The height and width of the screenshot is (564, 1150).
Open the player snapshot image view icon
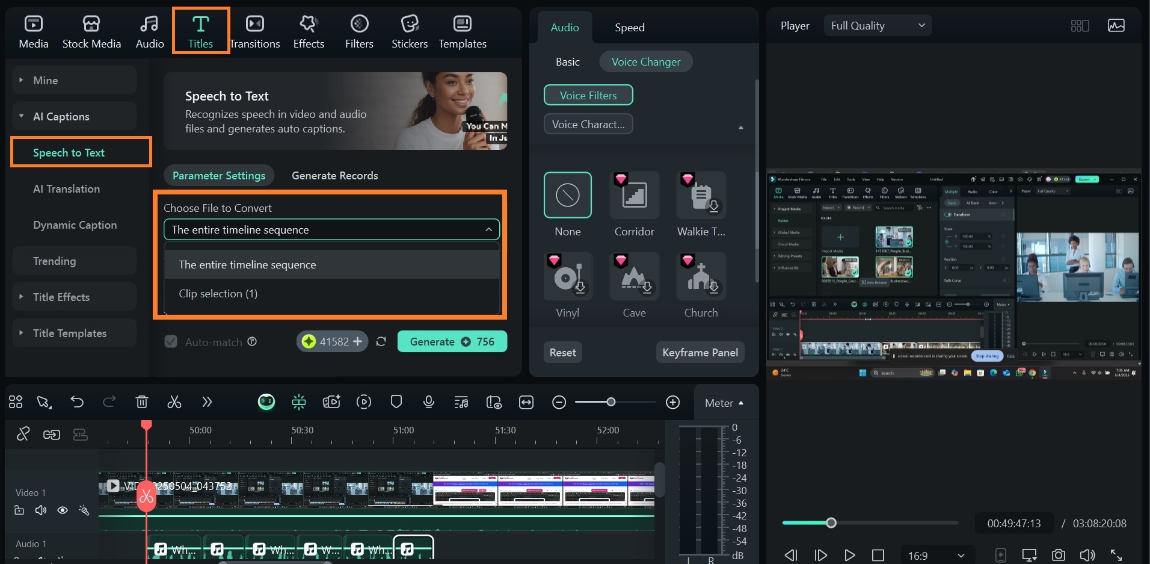pyautogui.click(x=1116, y=25)
